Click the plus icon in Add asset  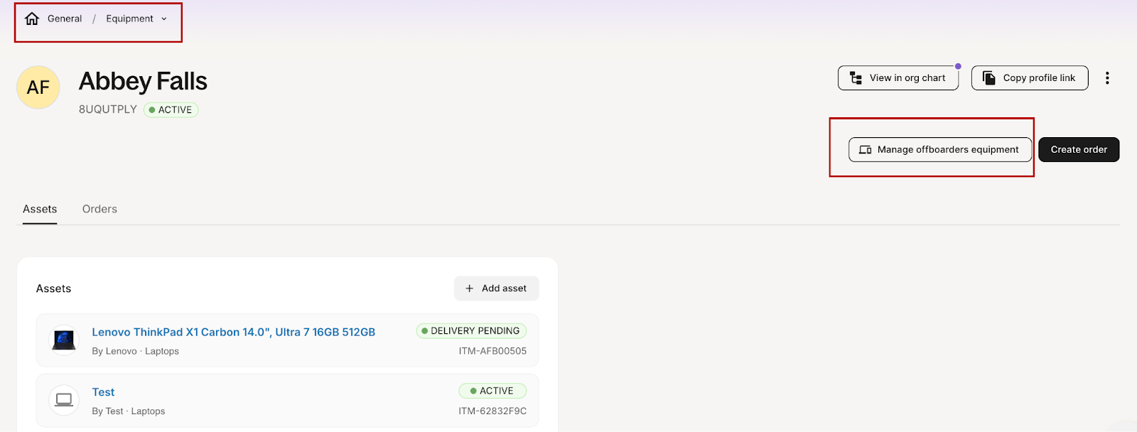[x=469, y=288]
